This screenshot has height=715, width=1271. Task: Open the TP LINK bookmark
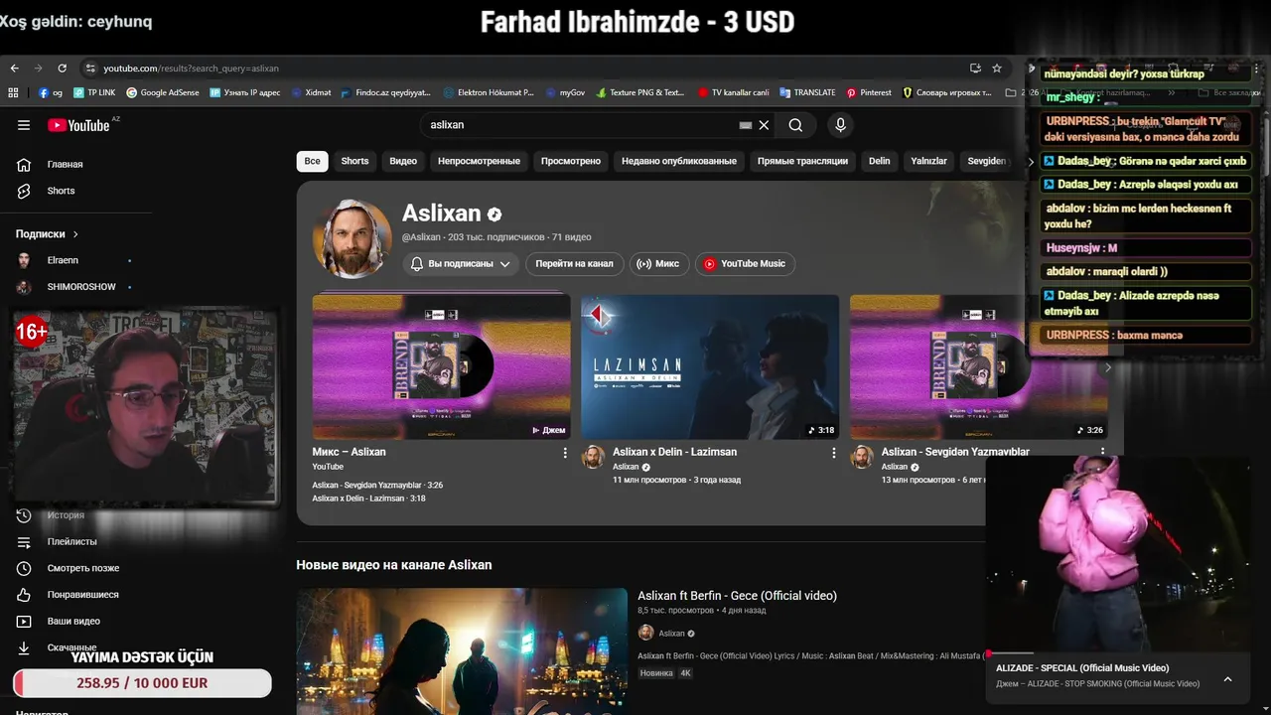[x=94, y=92]
